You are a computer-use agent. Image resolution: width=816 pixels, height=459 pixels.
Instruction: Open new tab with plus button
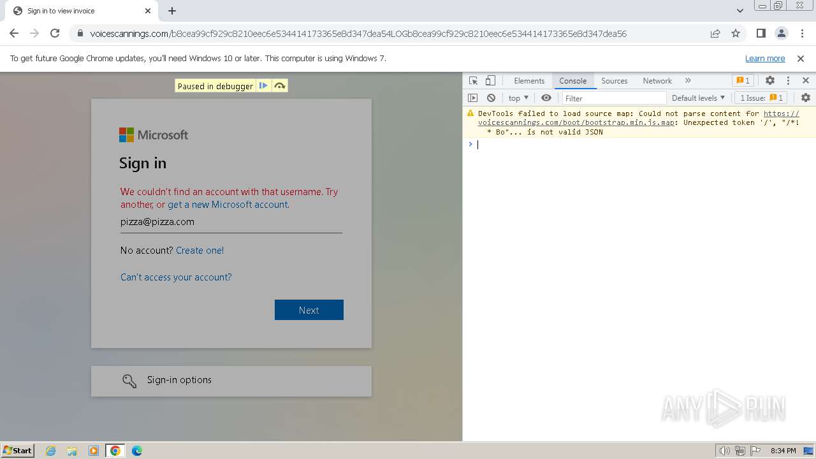click(172, 11)
